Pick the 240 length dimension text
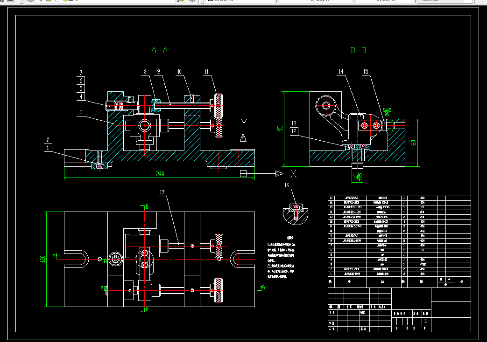The height and width of the screenshot is (342, 487). [x=160, y=174]
